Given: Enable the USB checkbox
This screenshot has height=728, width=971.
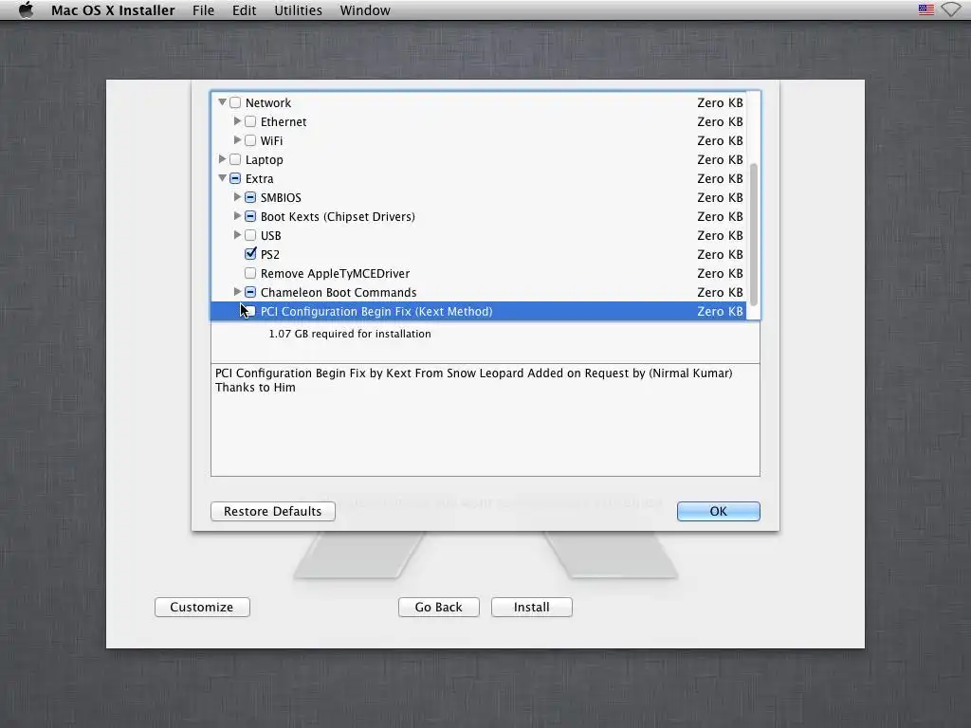Looking at the screenshot, I should coord(250,235).
